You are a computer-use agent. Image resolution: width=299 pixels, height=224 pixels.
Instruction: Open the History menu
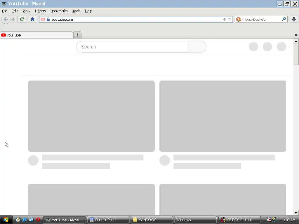coord(40,11)
